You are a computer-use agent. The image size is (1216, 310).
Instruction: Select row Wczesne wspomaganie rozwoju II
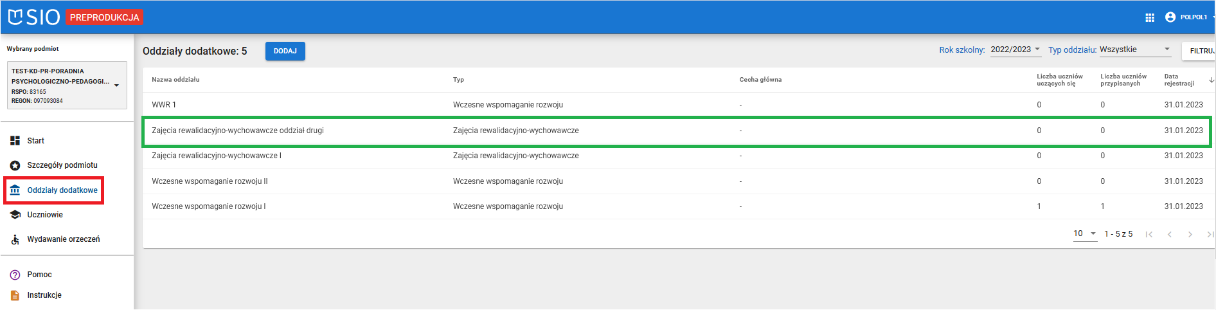(210, 181)
